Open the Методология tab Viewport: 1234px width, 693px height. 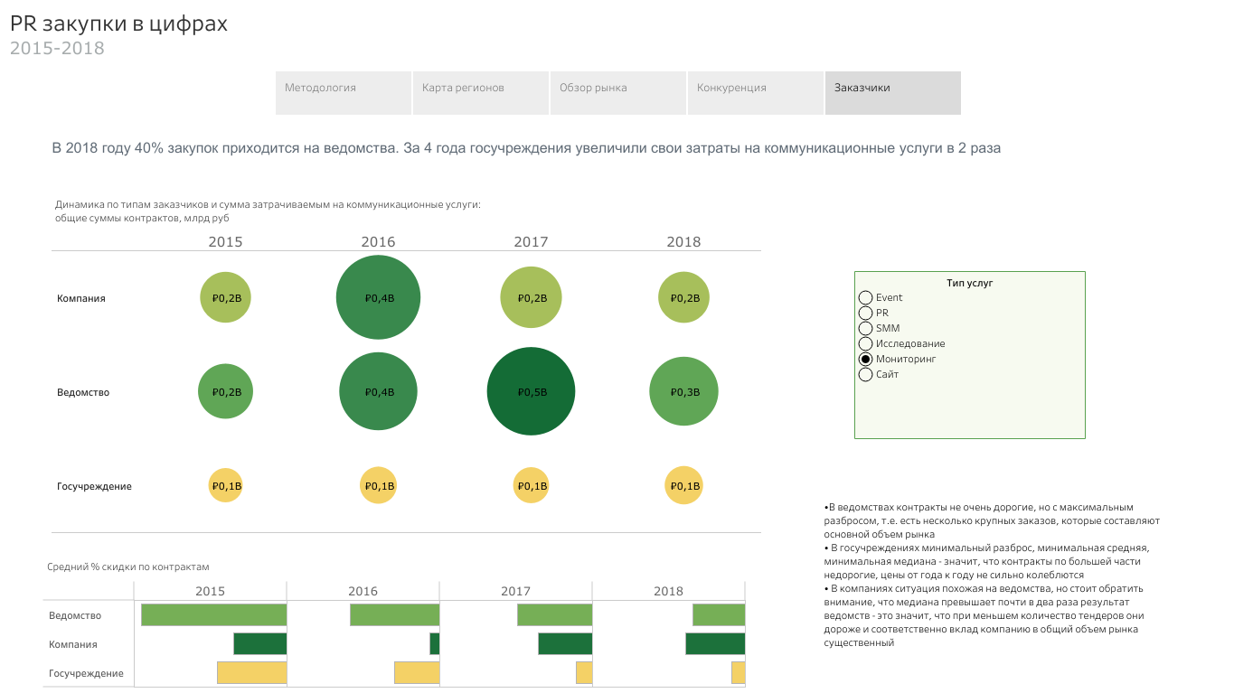(x=344, y=93)
